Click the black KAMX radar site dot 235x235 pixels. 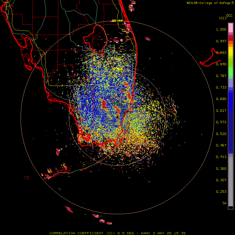pyautogui.click(x=118, y=117)
